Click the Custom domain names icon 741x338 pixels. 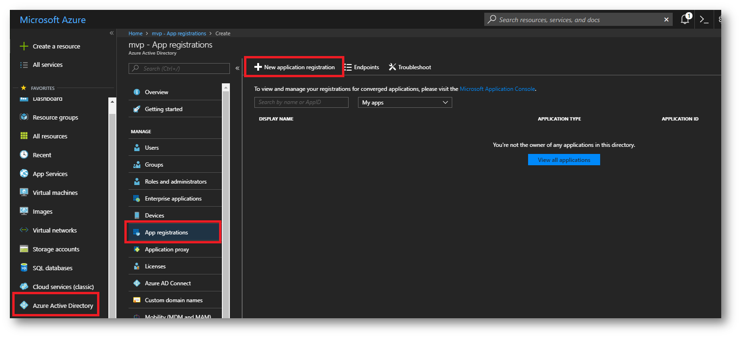[137, 300]
